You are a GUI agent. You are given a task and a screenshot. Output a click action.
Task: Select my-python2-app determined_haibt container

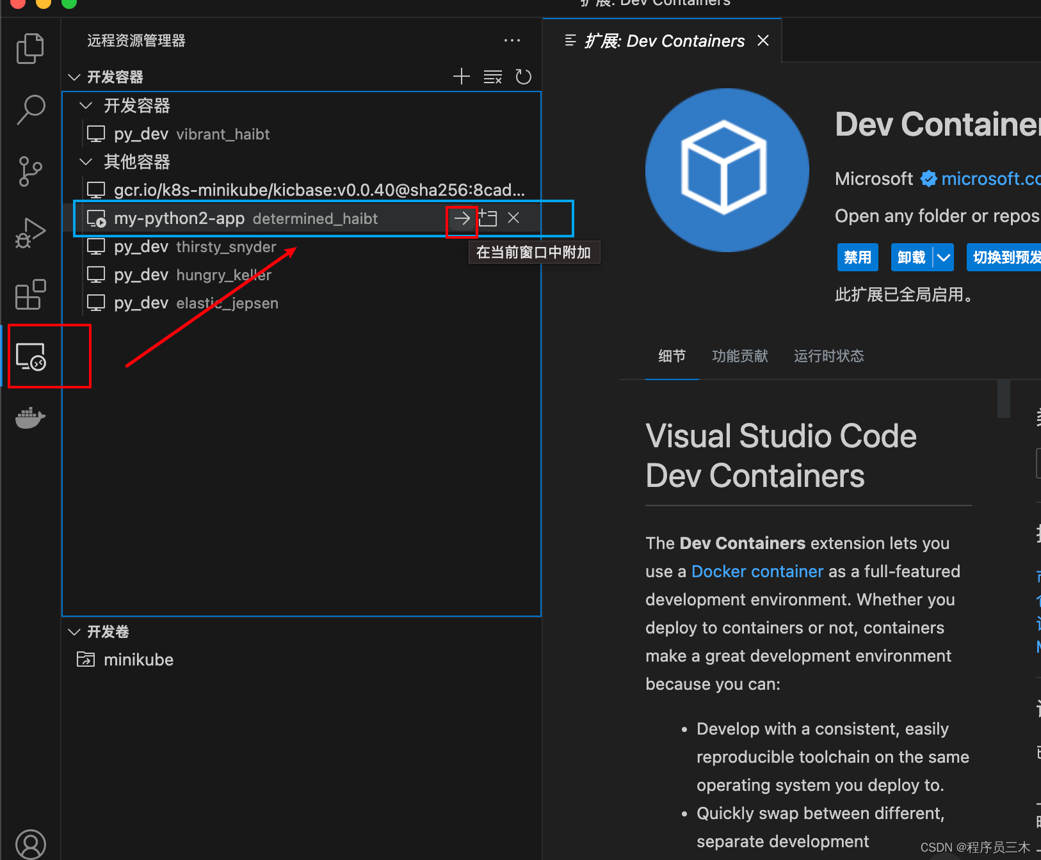[x=302, y=218]
